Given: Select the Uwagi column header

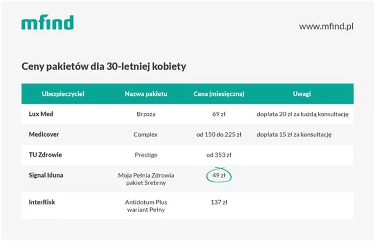Looking at the screenshot, I should 302,94.
